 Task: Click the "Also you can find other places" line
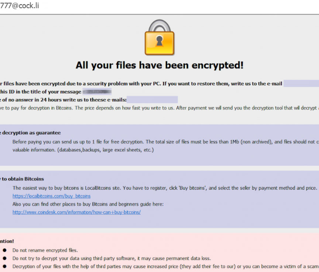click(x=88, y=204)
